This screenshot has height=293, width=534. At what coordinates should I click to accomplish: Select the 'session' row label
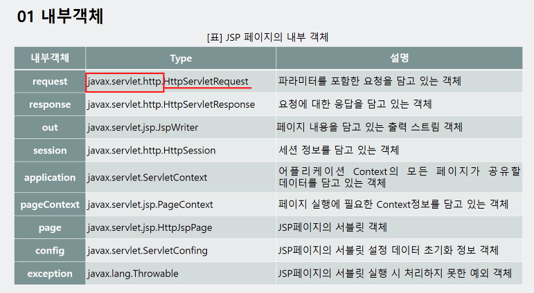coord(50,150)
